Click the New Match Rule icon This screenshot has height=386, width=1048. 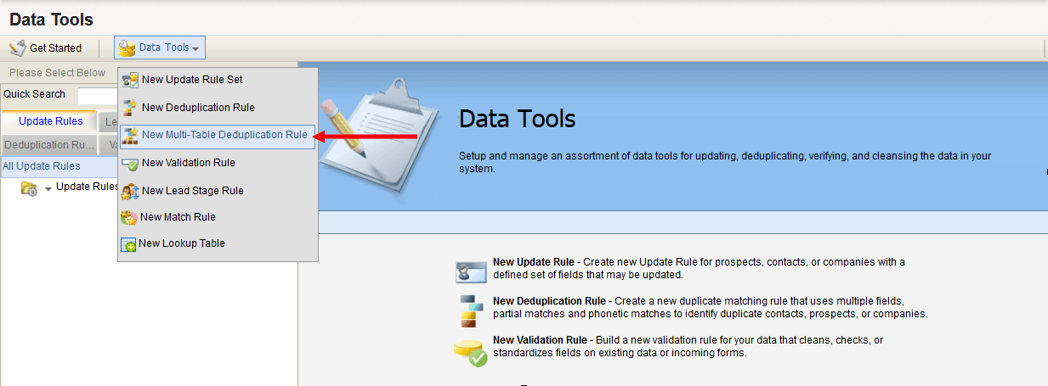(x=129, y=217)
